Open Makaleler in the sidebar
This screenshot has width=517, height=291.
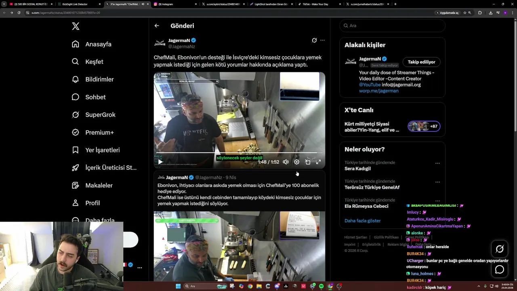tap(92, 185)
